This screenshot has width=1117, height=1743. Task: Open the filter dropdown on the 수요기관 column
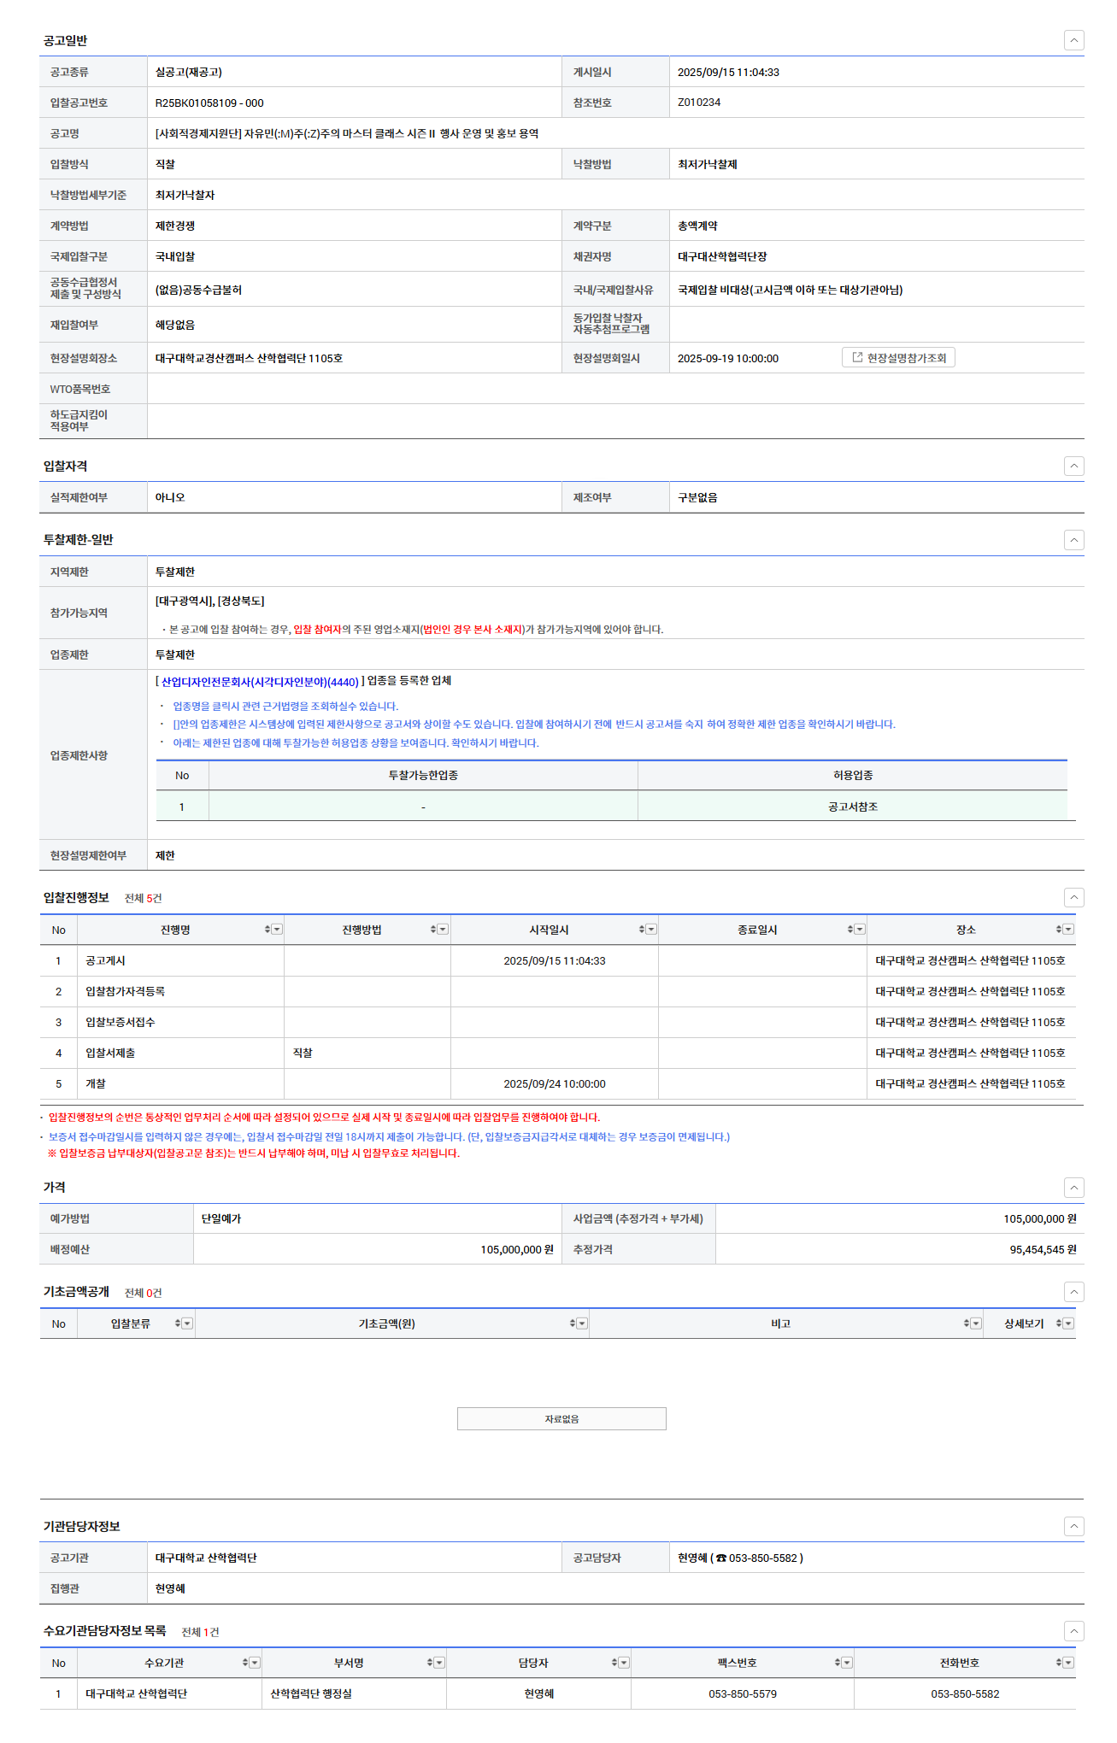(x=255, y=1663)
